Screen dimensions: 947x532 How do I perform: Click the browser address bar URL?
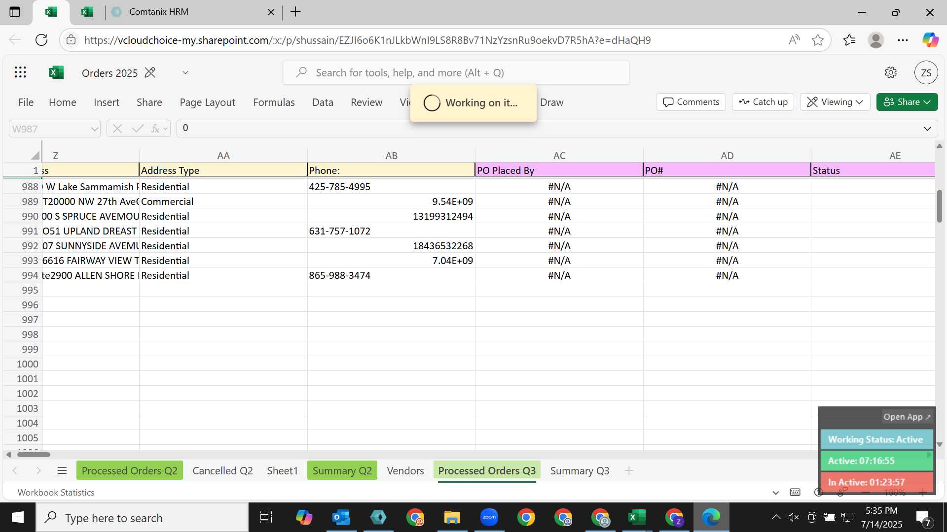367,40
